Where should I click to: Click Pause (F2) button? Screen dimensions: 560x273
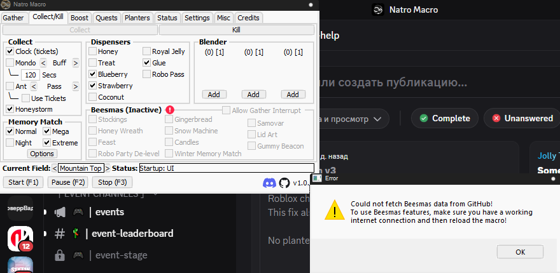68,182
